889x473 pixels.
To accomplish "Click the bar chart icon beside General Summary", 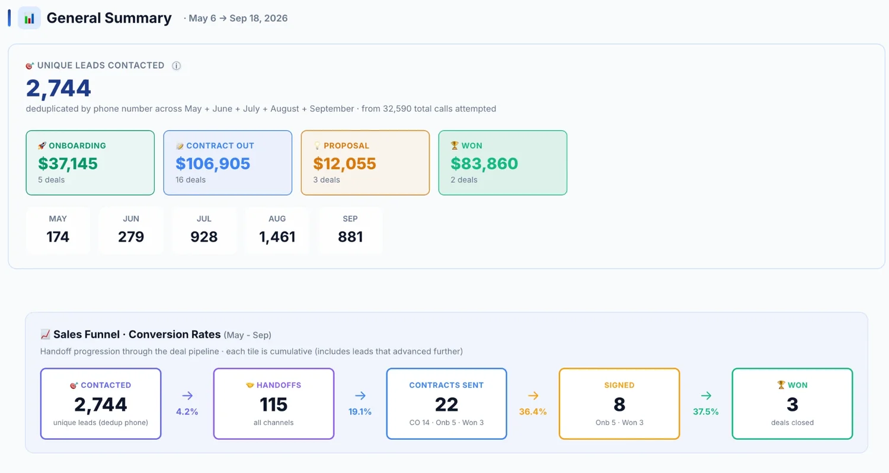I will [29, 18].
